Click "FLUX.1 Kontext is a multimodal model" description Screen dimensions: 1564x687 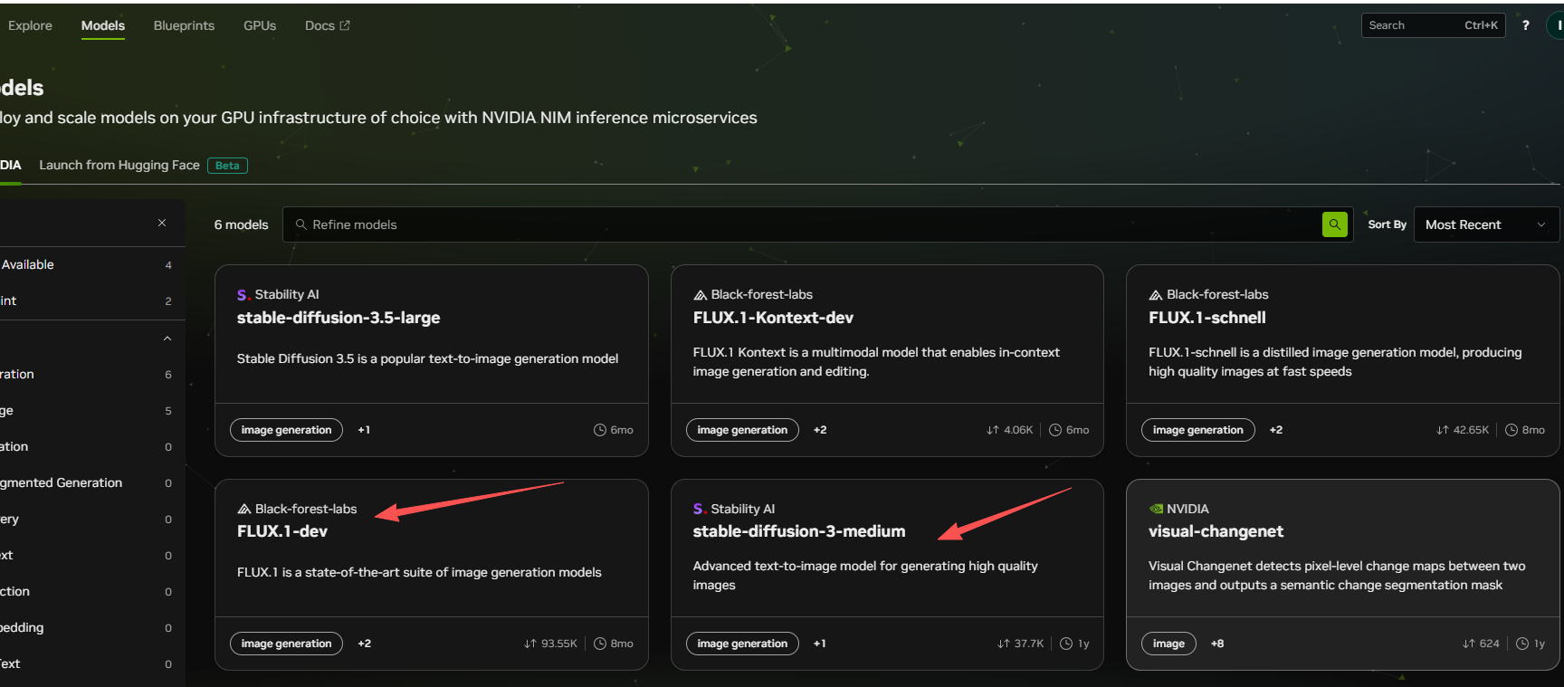click(x=876, y=361)
